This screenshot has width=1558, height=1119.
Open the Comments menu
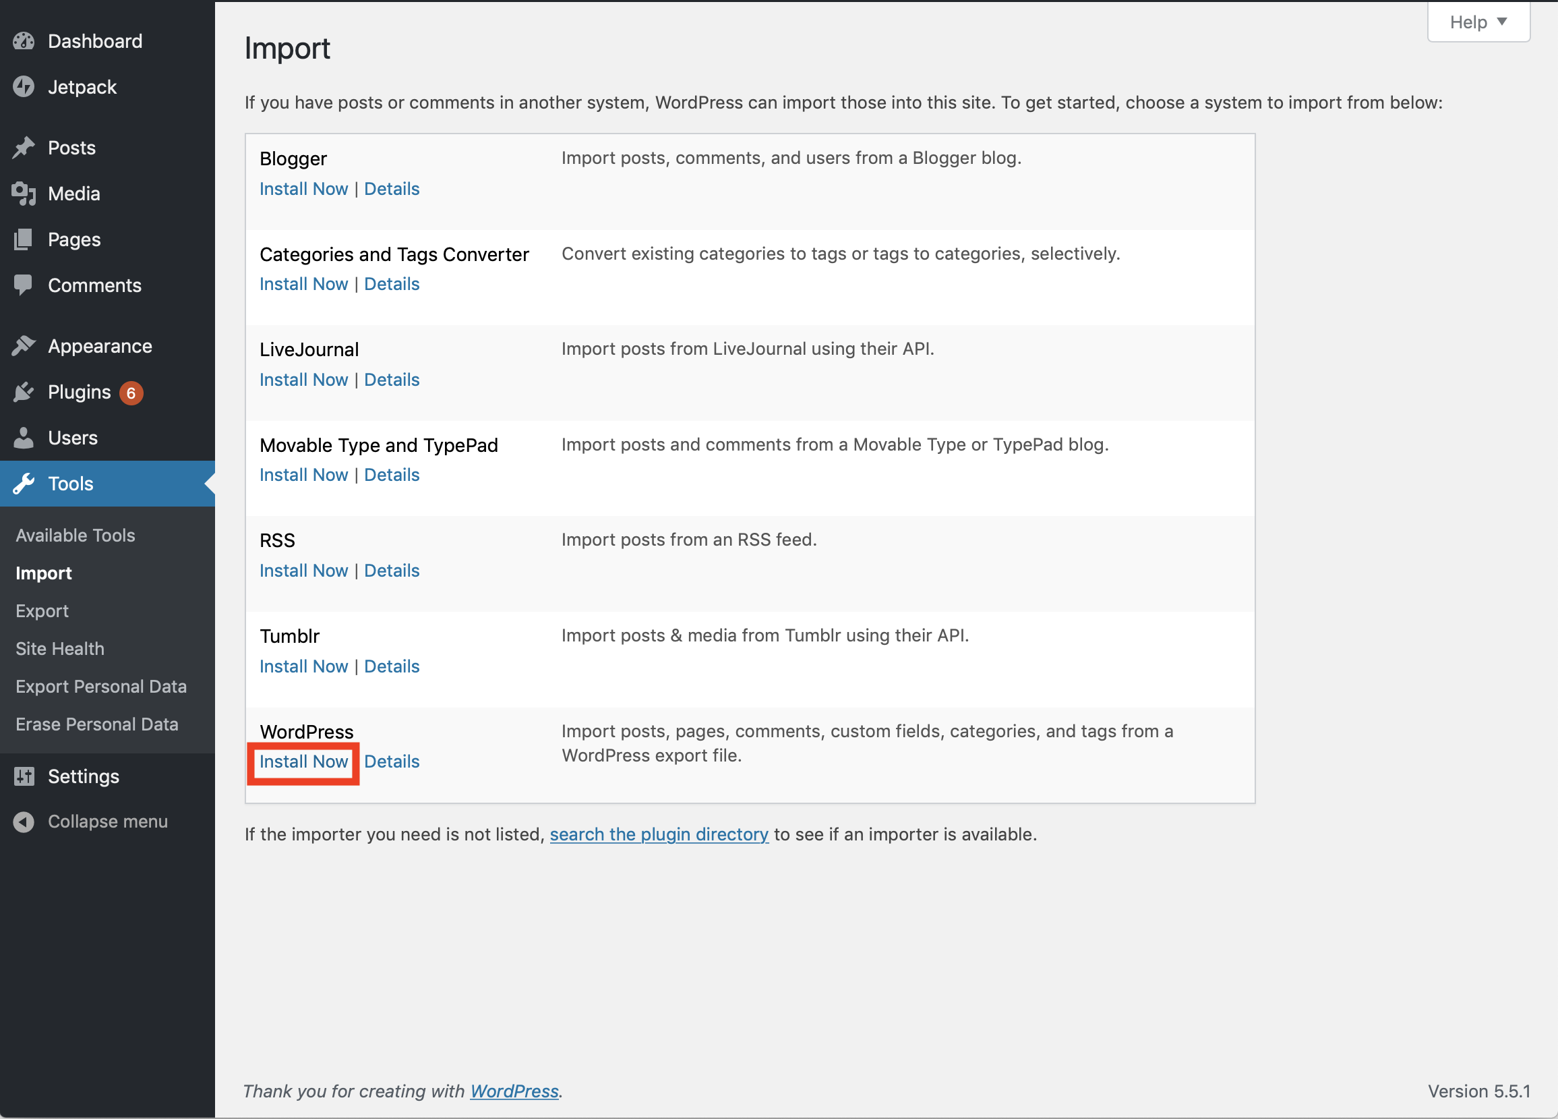95,285
